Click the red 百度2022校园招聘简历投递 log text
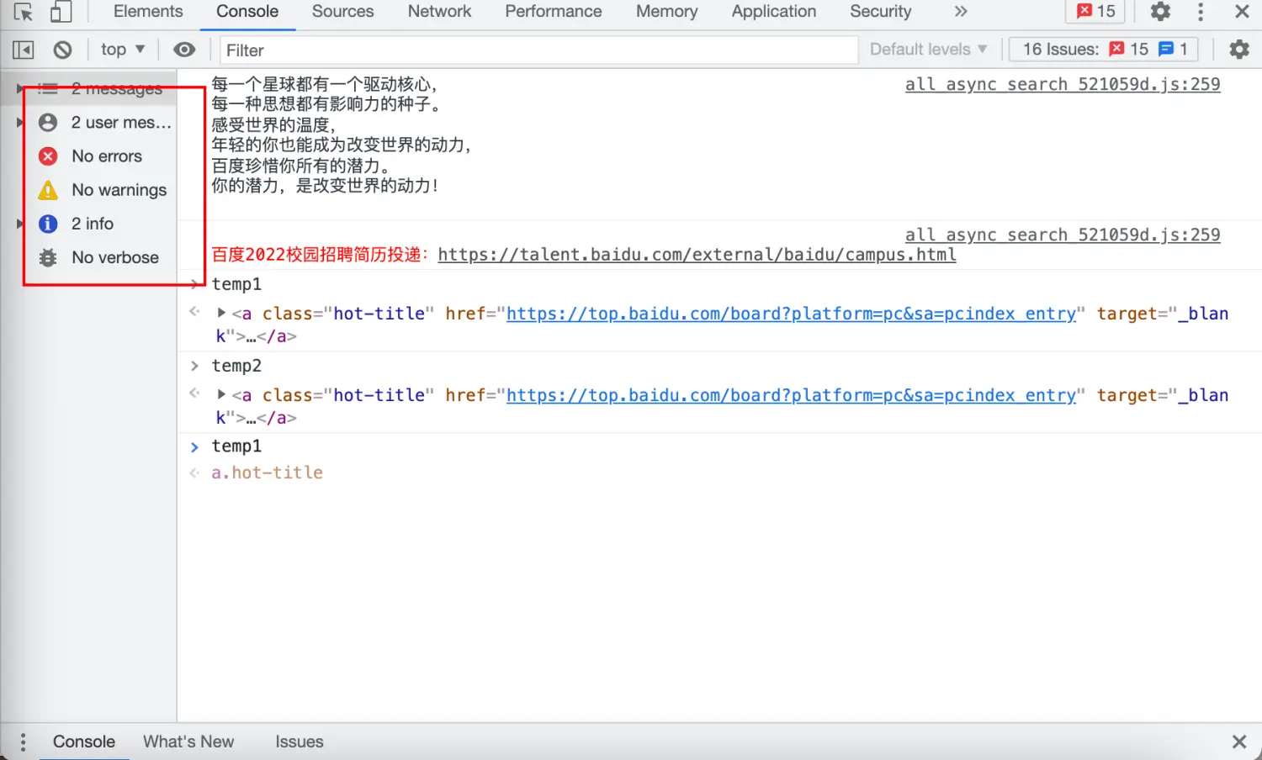 point(321,255)
